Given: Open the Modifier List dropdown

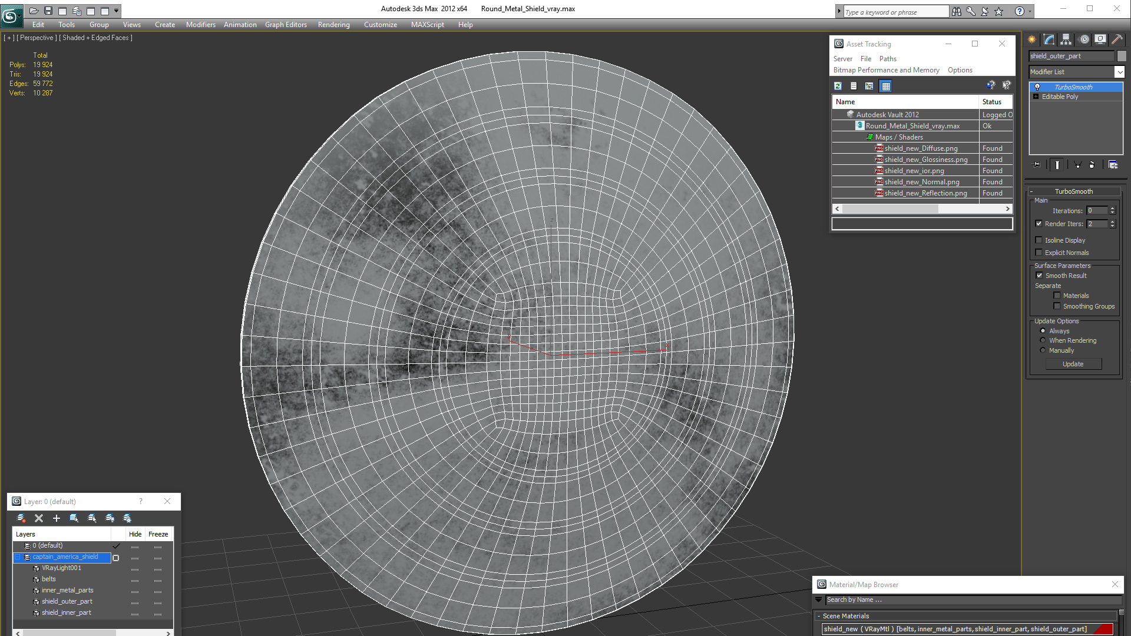Looking at the screenshot, I should coord(1119,72).
